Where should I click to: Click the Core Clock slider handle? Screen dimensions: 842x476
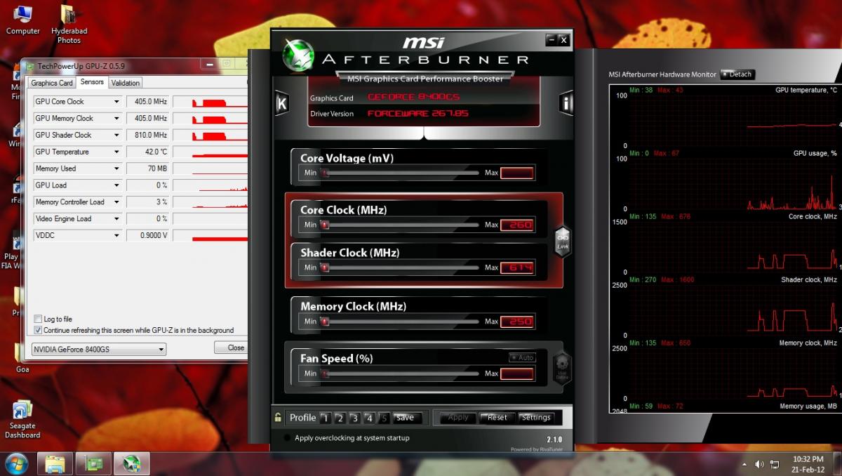click(x=325, y=225)
